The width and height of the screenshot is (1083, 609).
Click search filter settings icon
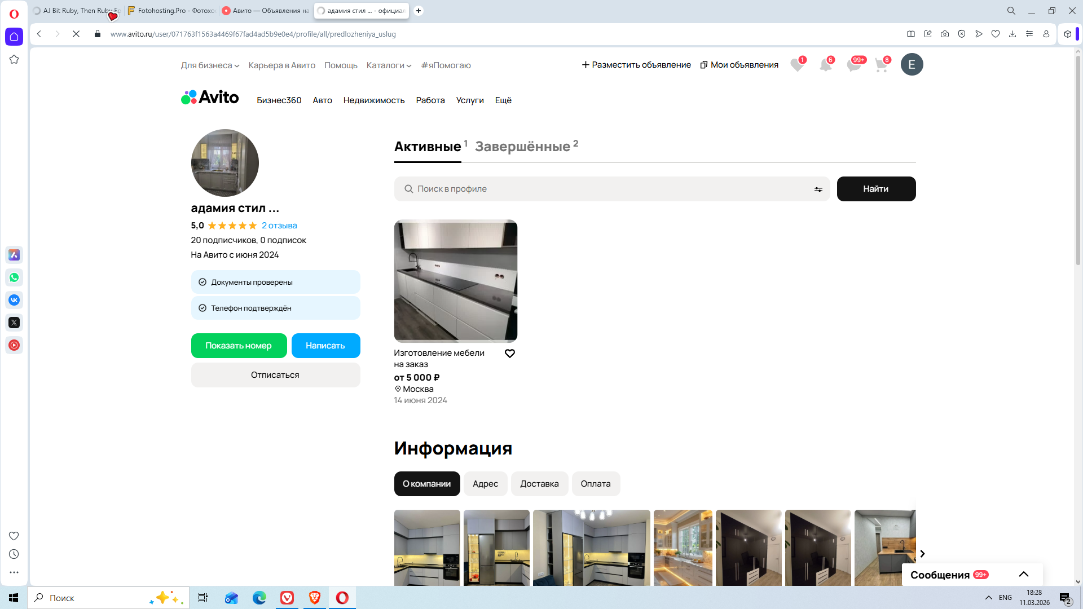(818, 189)
